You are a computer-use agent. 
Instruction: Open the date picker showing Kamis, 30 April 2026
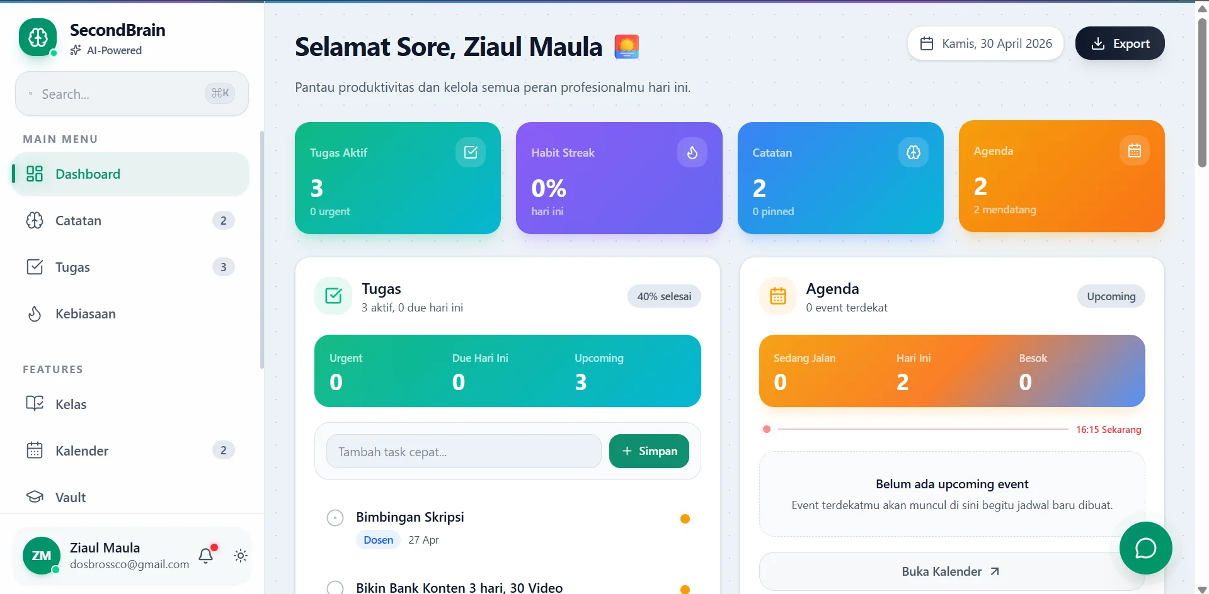tap(985, 43)
